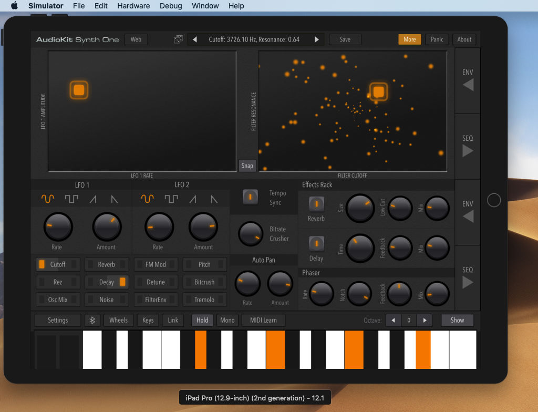Screen dimensions: 538x412
Task: Click the iPad home button
Action: [x=494, y=200]
